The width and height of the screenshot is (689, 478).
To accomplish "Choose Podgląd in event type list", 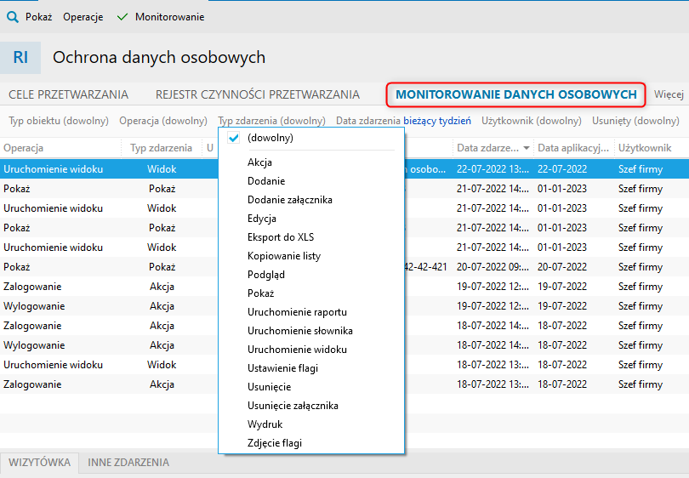I will point(311,275).
